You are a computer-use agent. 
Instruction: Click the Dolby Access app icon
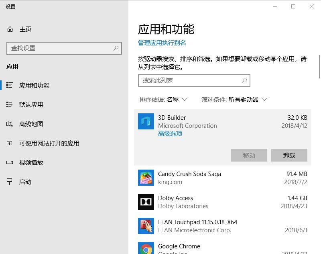point(146,202)
